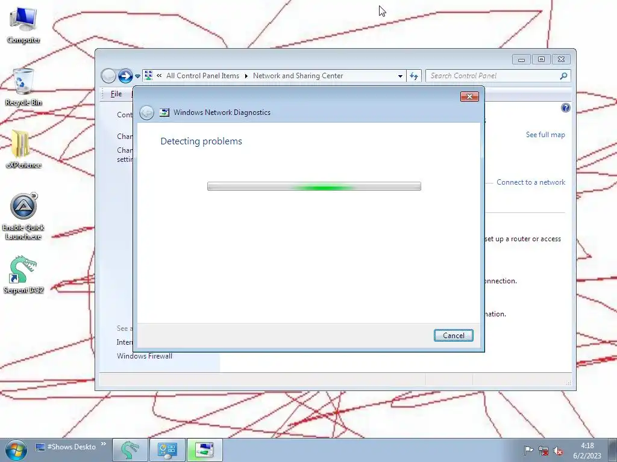The height and width of the screenshot is (462, 617).
Task: Open Action Center flag tray icon
Action: pos(528,450)
